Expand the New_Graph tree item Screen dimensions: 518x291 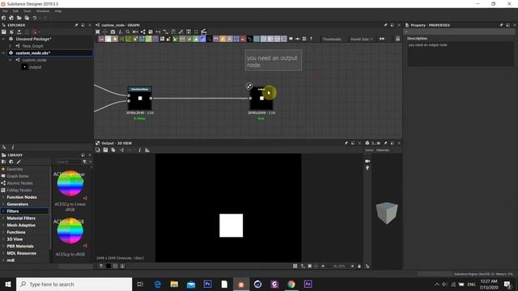[11, 46]
